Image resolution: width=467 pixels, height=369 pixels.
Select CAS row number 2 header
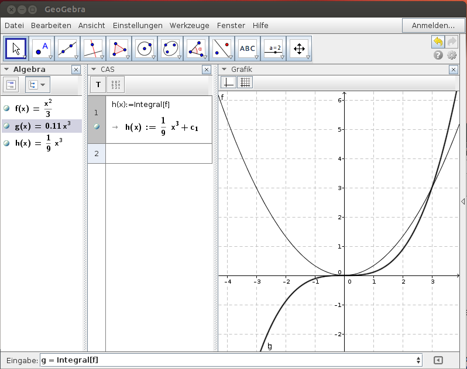pyautogui.click(x=97, y=154)
